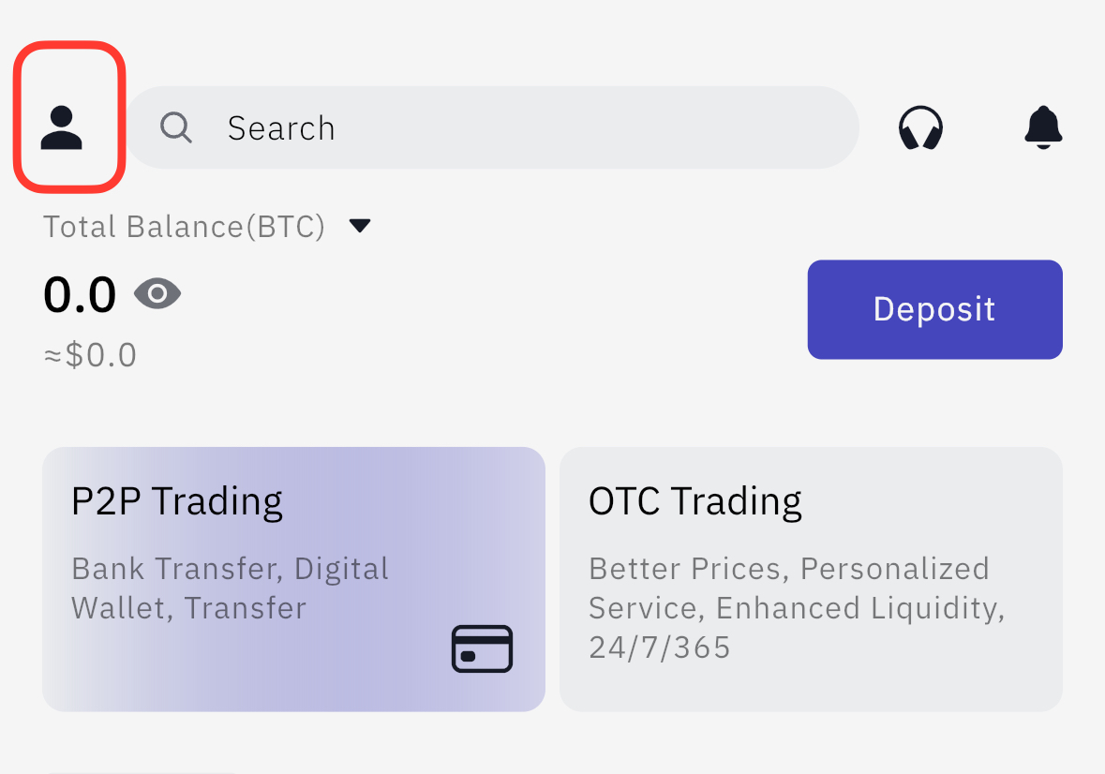Click the Bank Transfer, Digital Wallet description
The image size is (1105, 774).
click(230, 588)
